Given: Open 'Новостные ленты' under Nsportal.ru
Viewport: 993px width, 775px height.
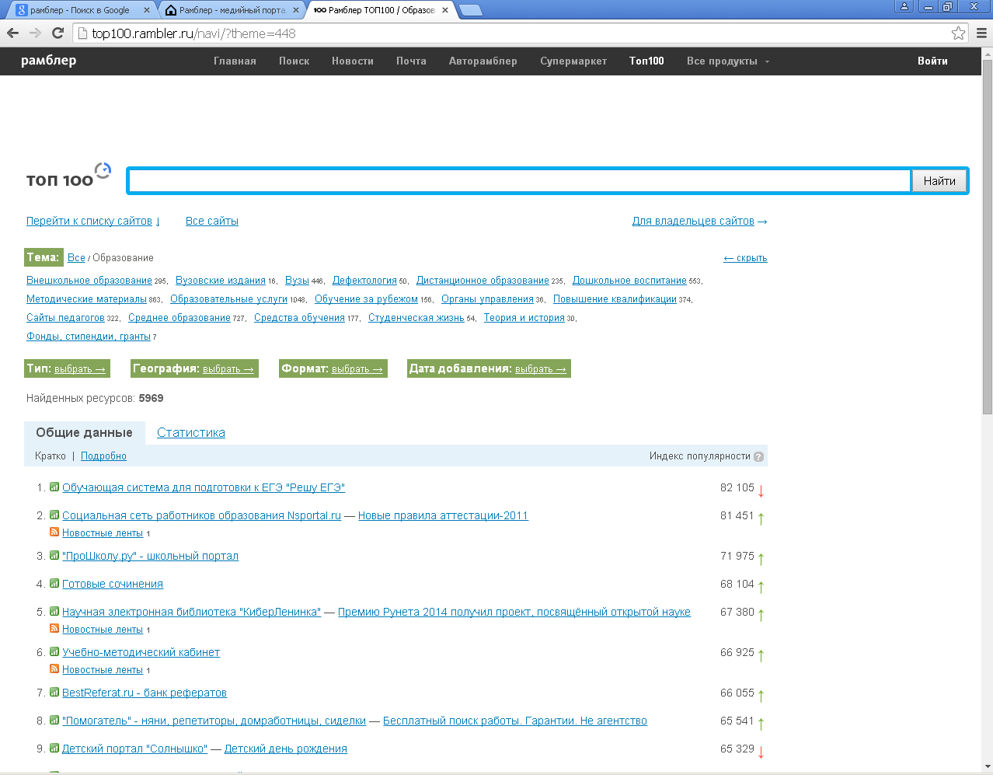Looking at the screenshot, I should click(103, 533).
